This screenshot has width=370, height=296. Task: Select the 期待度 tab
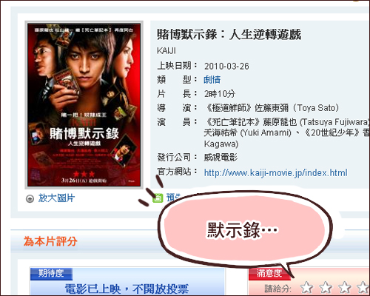pyautogui.click(x=51, y=274)
